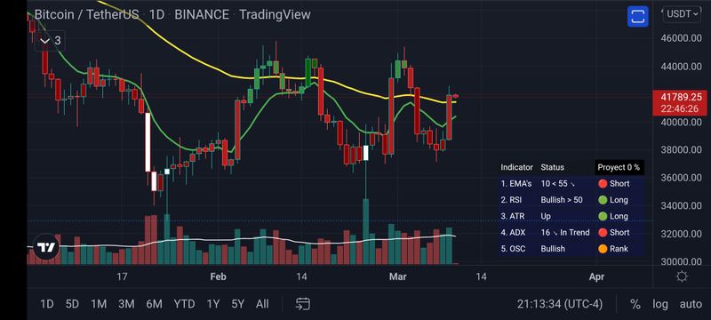Click the red Short dot beside EMA's
Viewport: 711px width, 320px height.
[603, 184]
